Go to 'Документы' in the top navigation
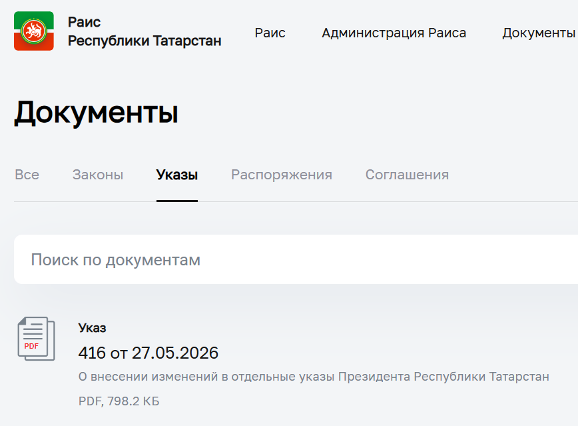 coord(539,33)
